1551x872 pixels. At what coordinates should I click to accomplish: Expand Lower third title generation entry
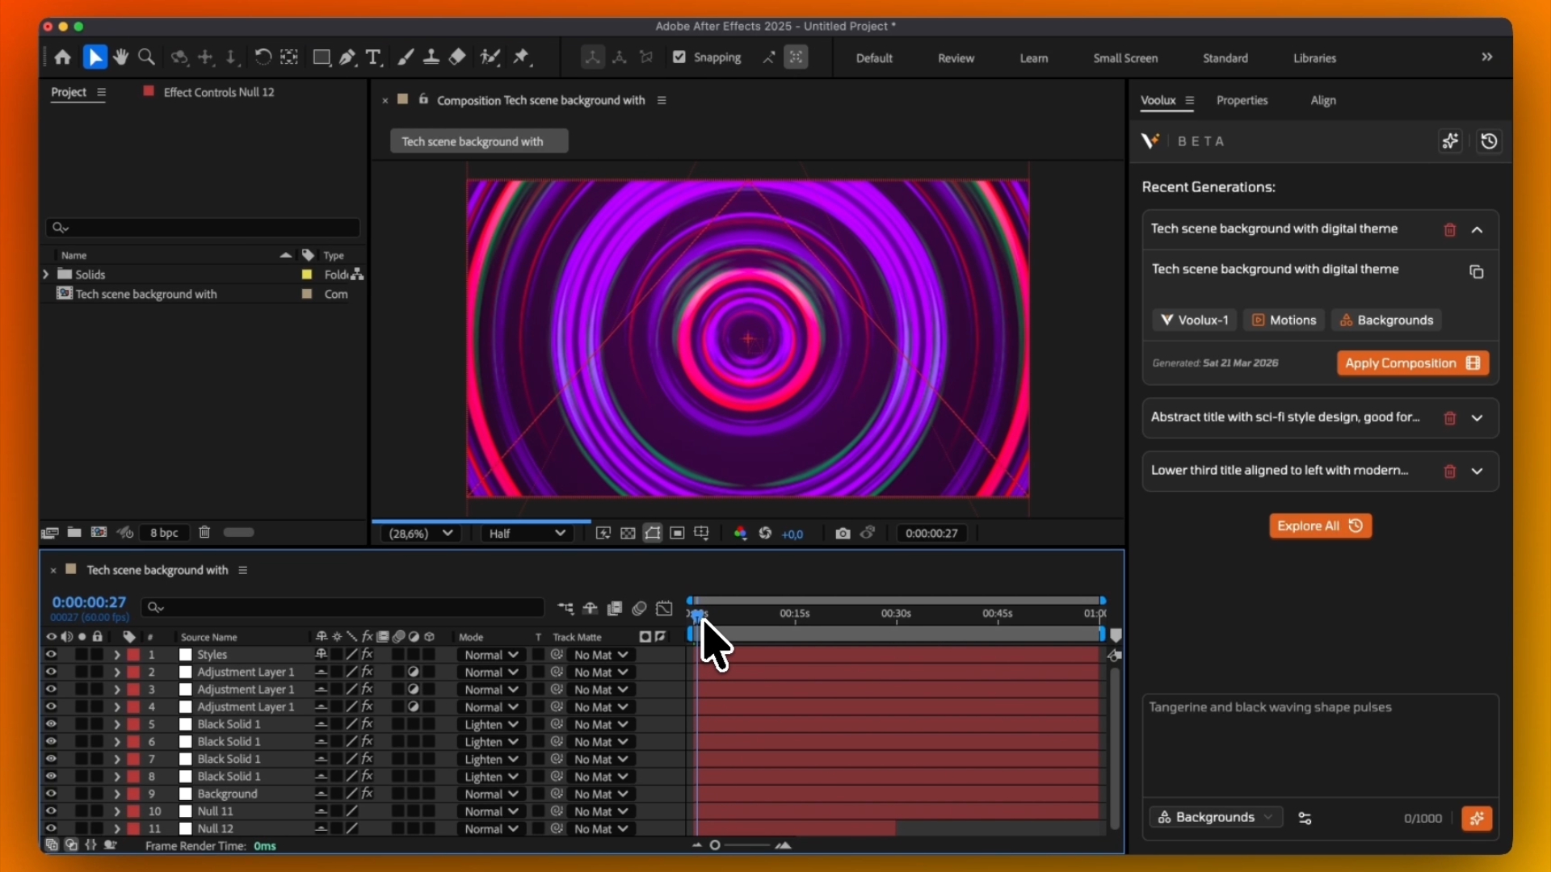coord(1477,471)
